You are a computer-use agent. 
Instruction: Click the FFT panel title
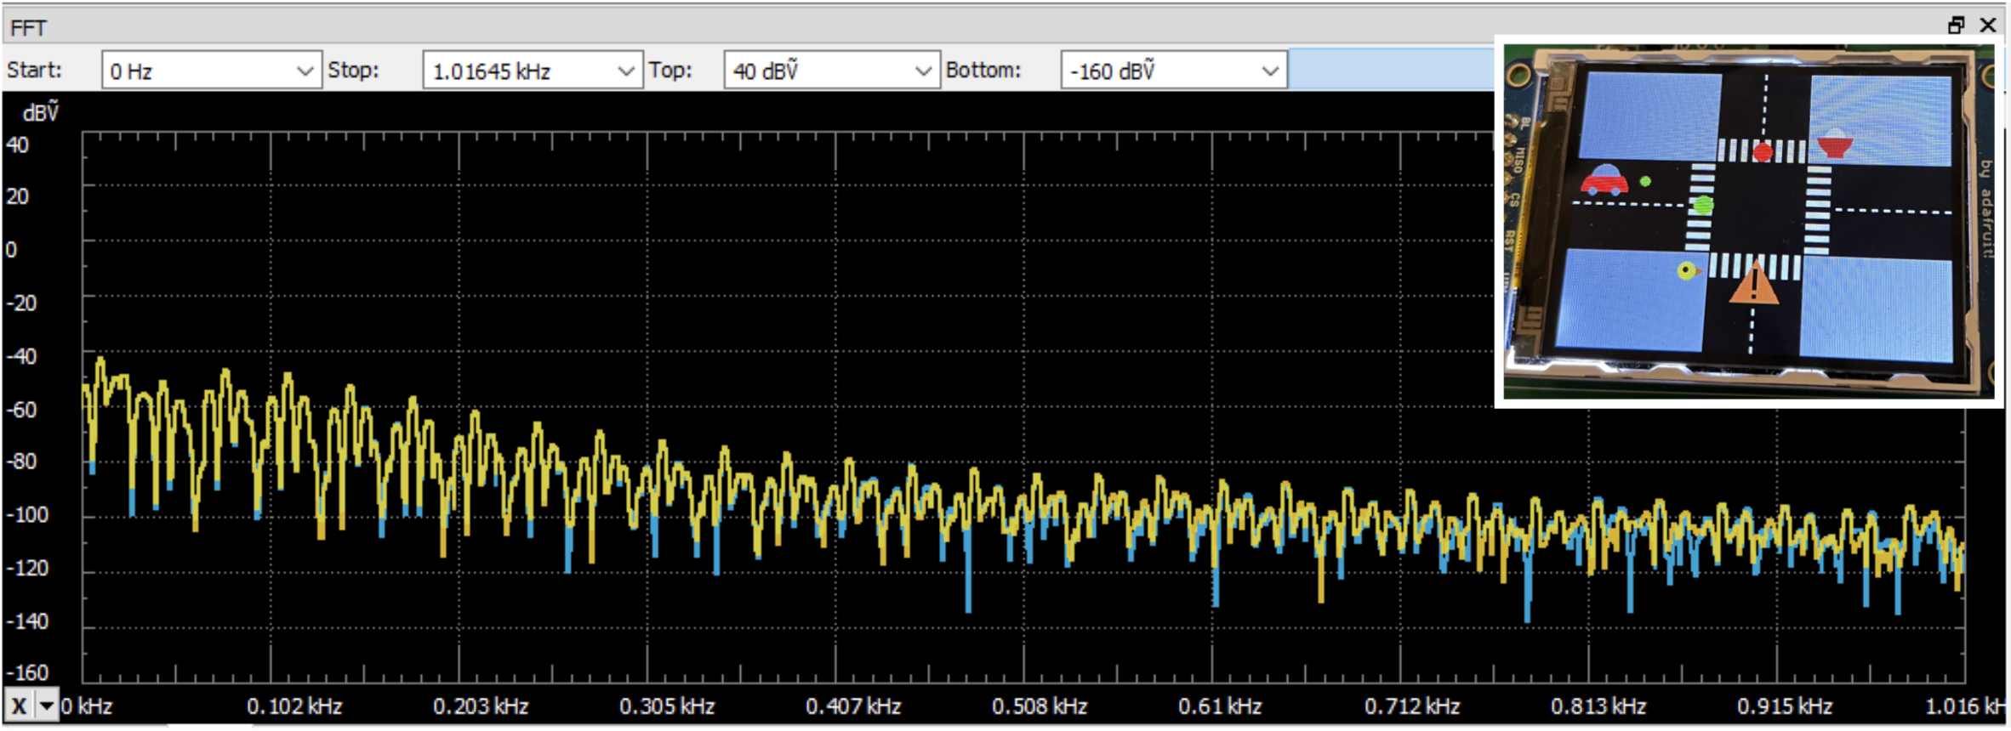(x=29, y=28)
